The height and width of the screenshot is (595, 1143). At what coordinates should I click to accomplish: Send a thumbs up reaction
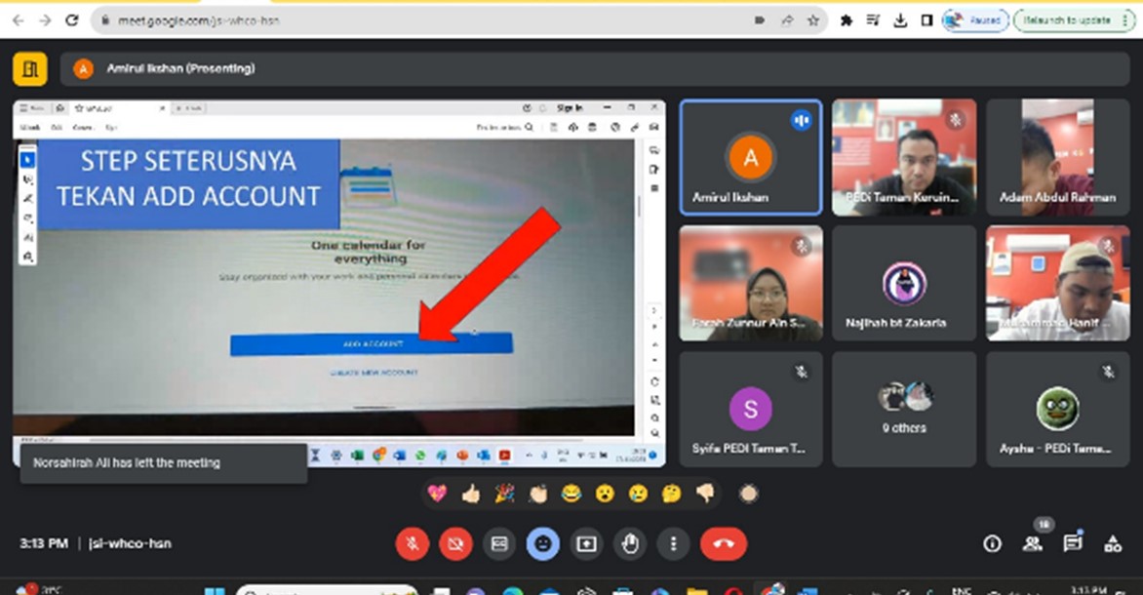click(x=469, y=494)
